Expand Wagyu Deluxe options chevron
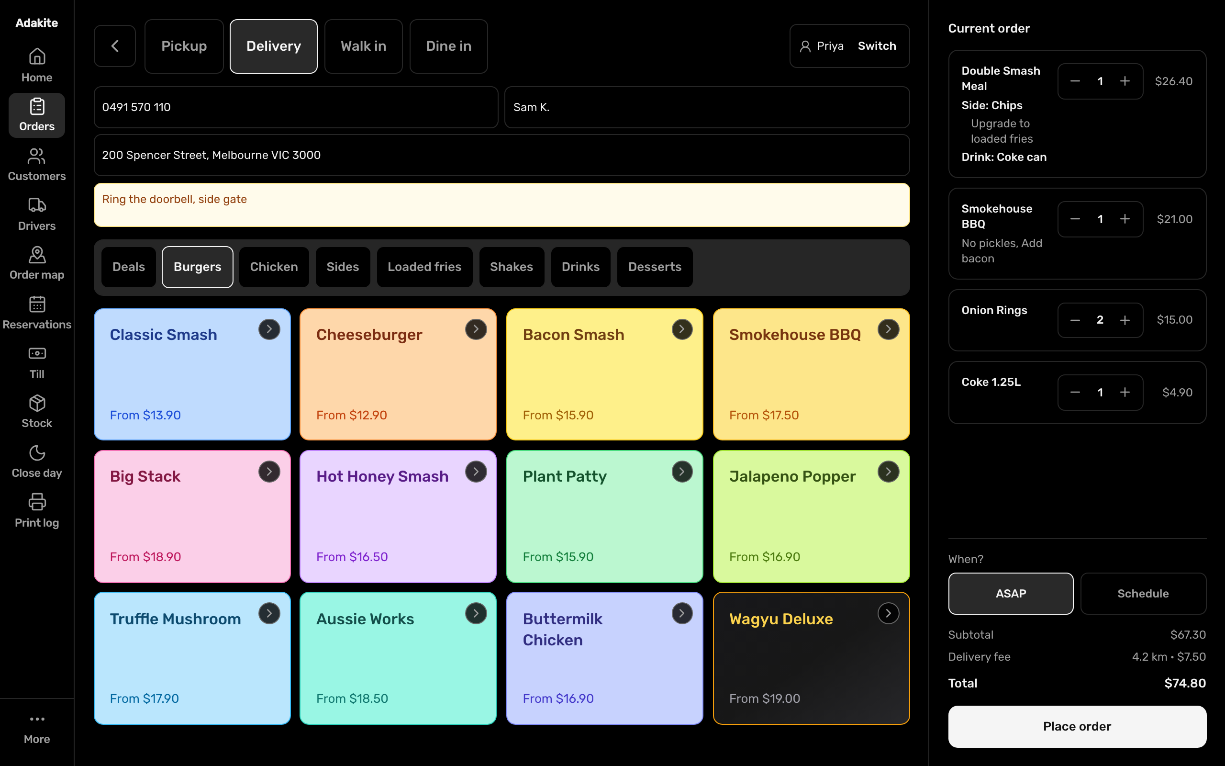Image resolution: width=1225 pixels, height=766 pixels. (889, 613)
